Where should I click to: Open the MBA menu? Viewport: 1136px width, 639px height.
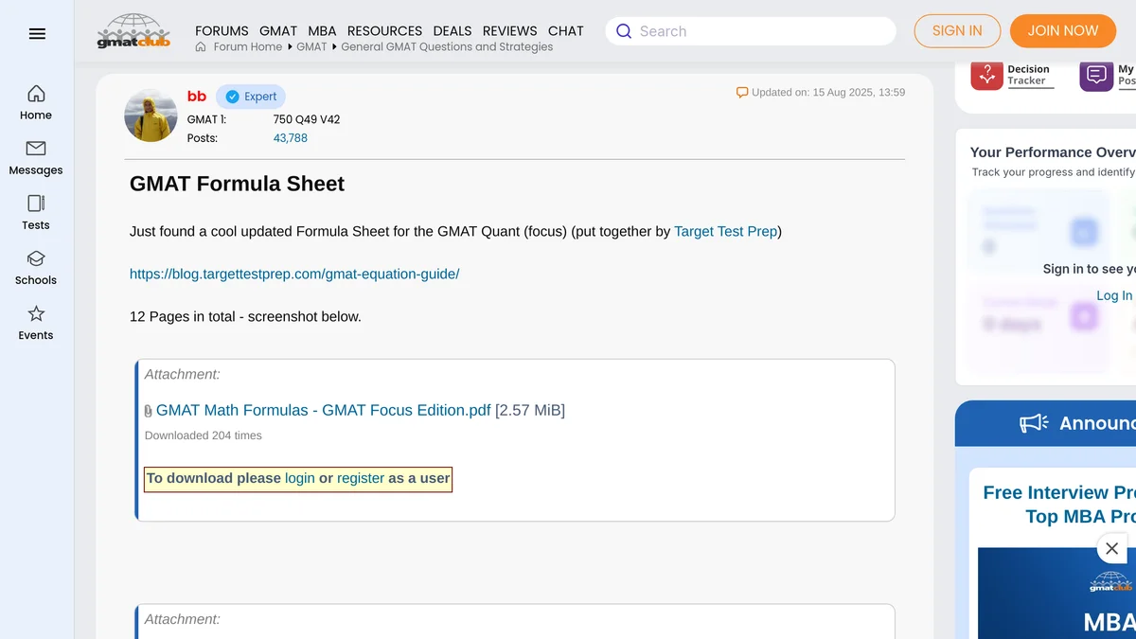coord(322,30)
